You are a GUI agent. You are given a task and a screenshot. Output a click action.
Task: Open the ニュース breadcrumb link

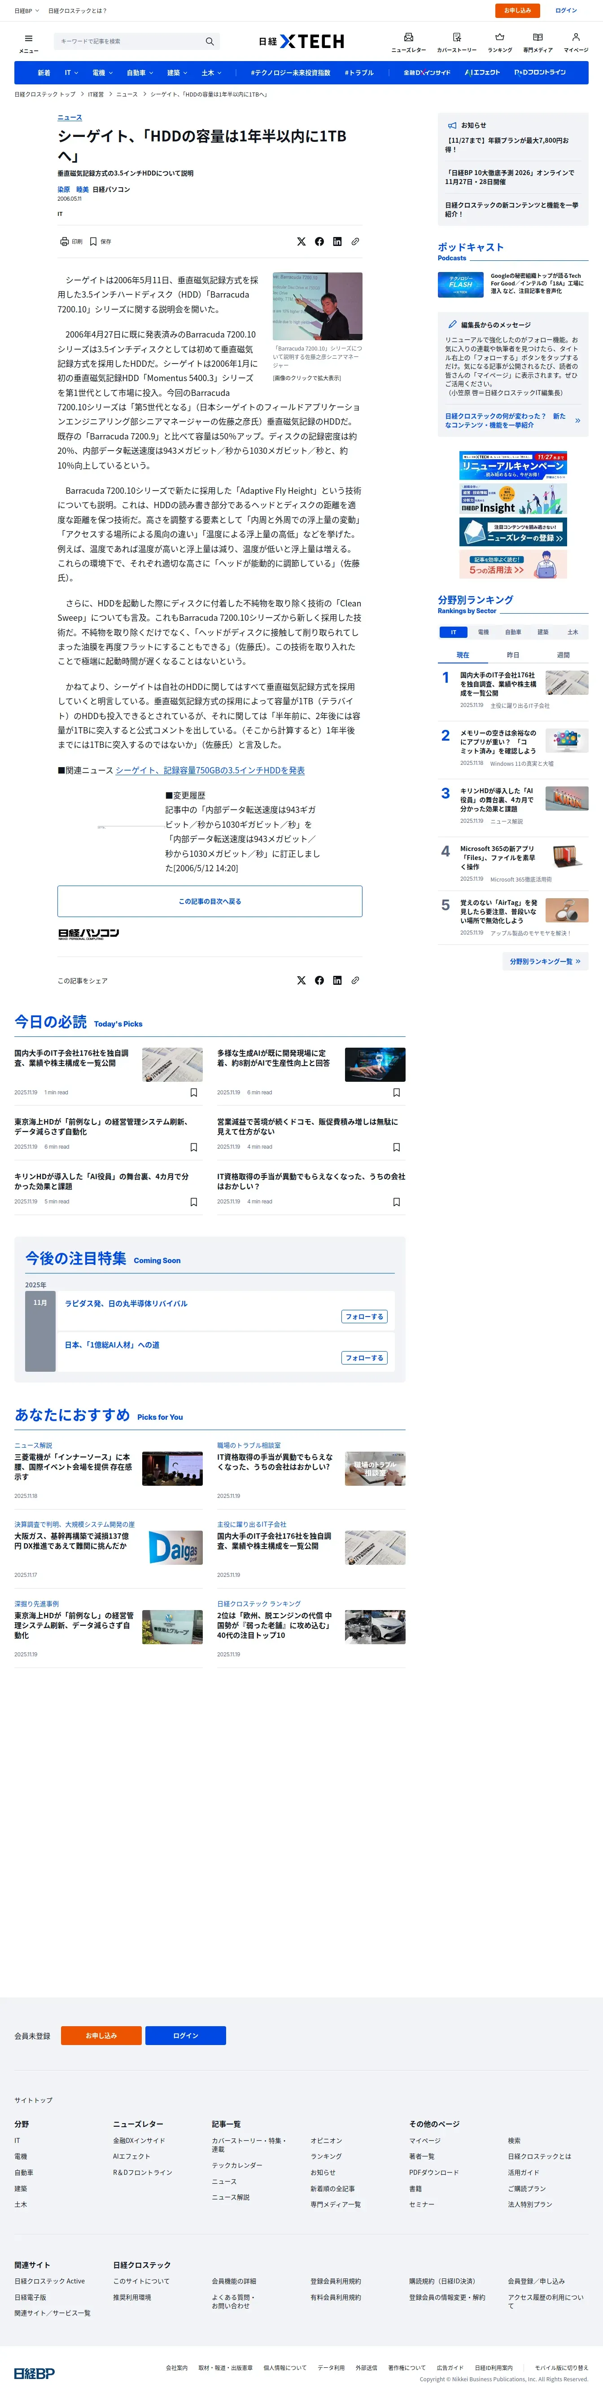pyautogui.click(x=127, y=94)
